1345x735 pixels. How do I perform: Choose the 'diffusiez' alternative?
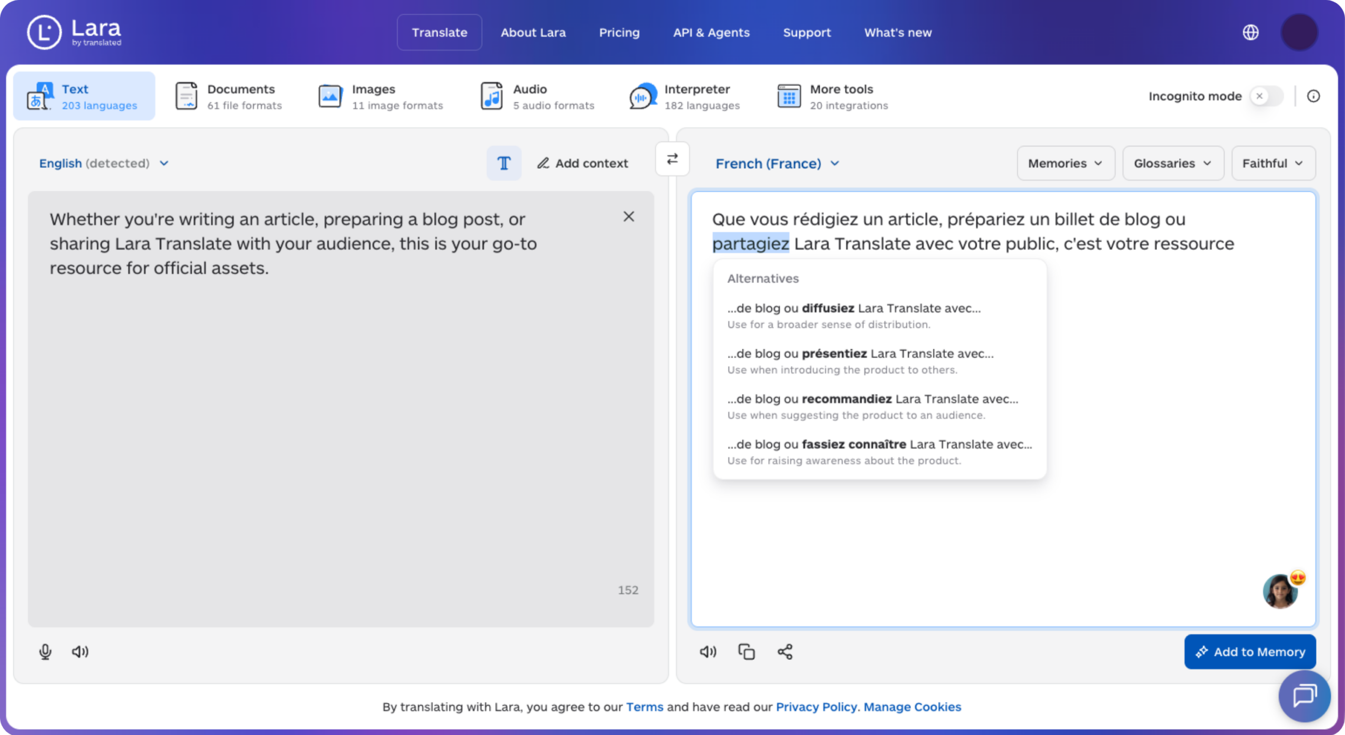[880, 315]
